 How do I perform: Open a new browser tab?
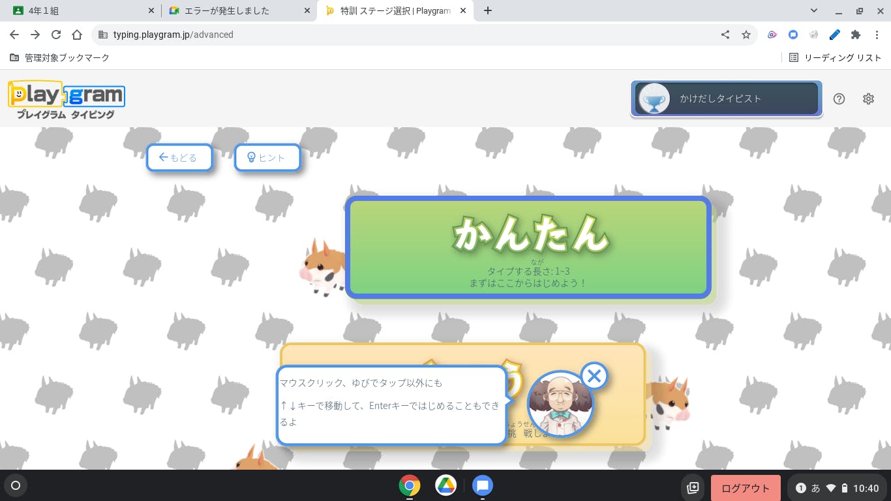[x=488, y=10]
